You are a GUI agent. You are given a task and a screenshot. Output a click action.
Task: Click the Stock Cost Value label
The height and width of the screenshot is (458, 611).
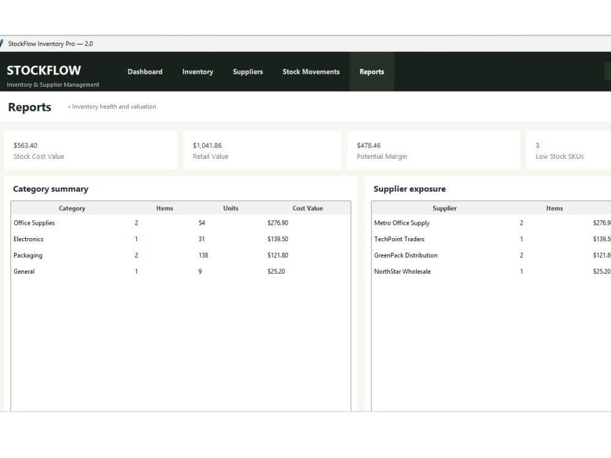39,156
